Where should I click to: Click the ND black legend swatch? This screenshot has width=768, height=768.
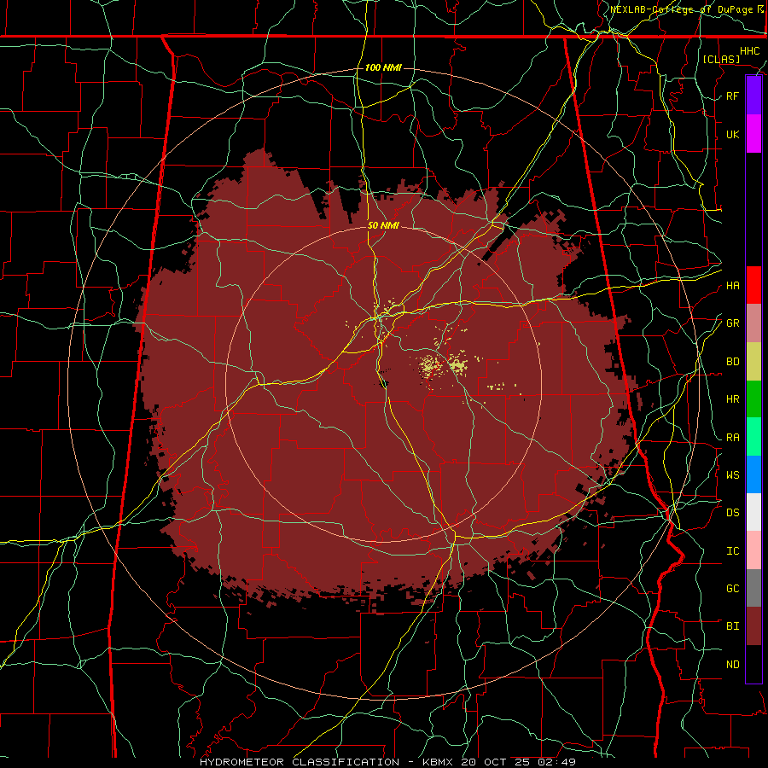[x=753, y=664]
